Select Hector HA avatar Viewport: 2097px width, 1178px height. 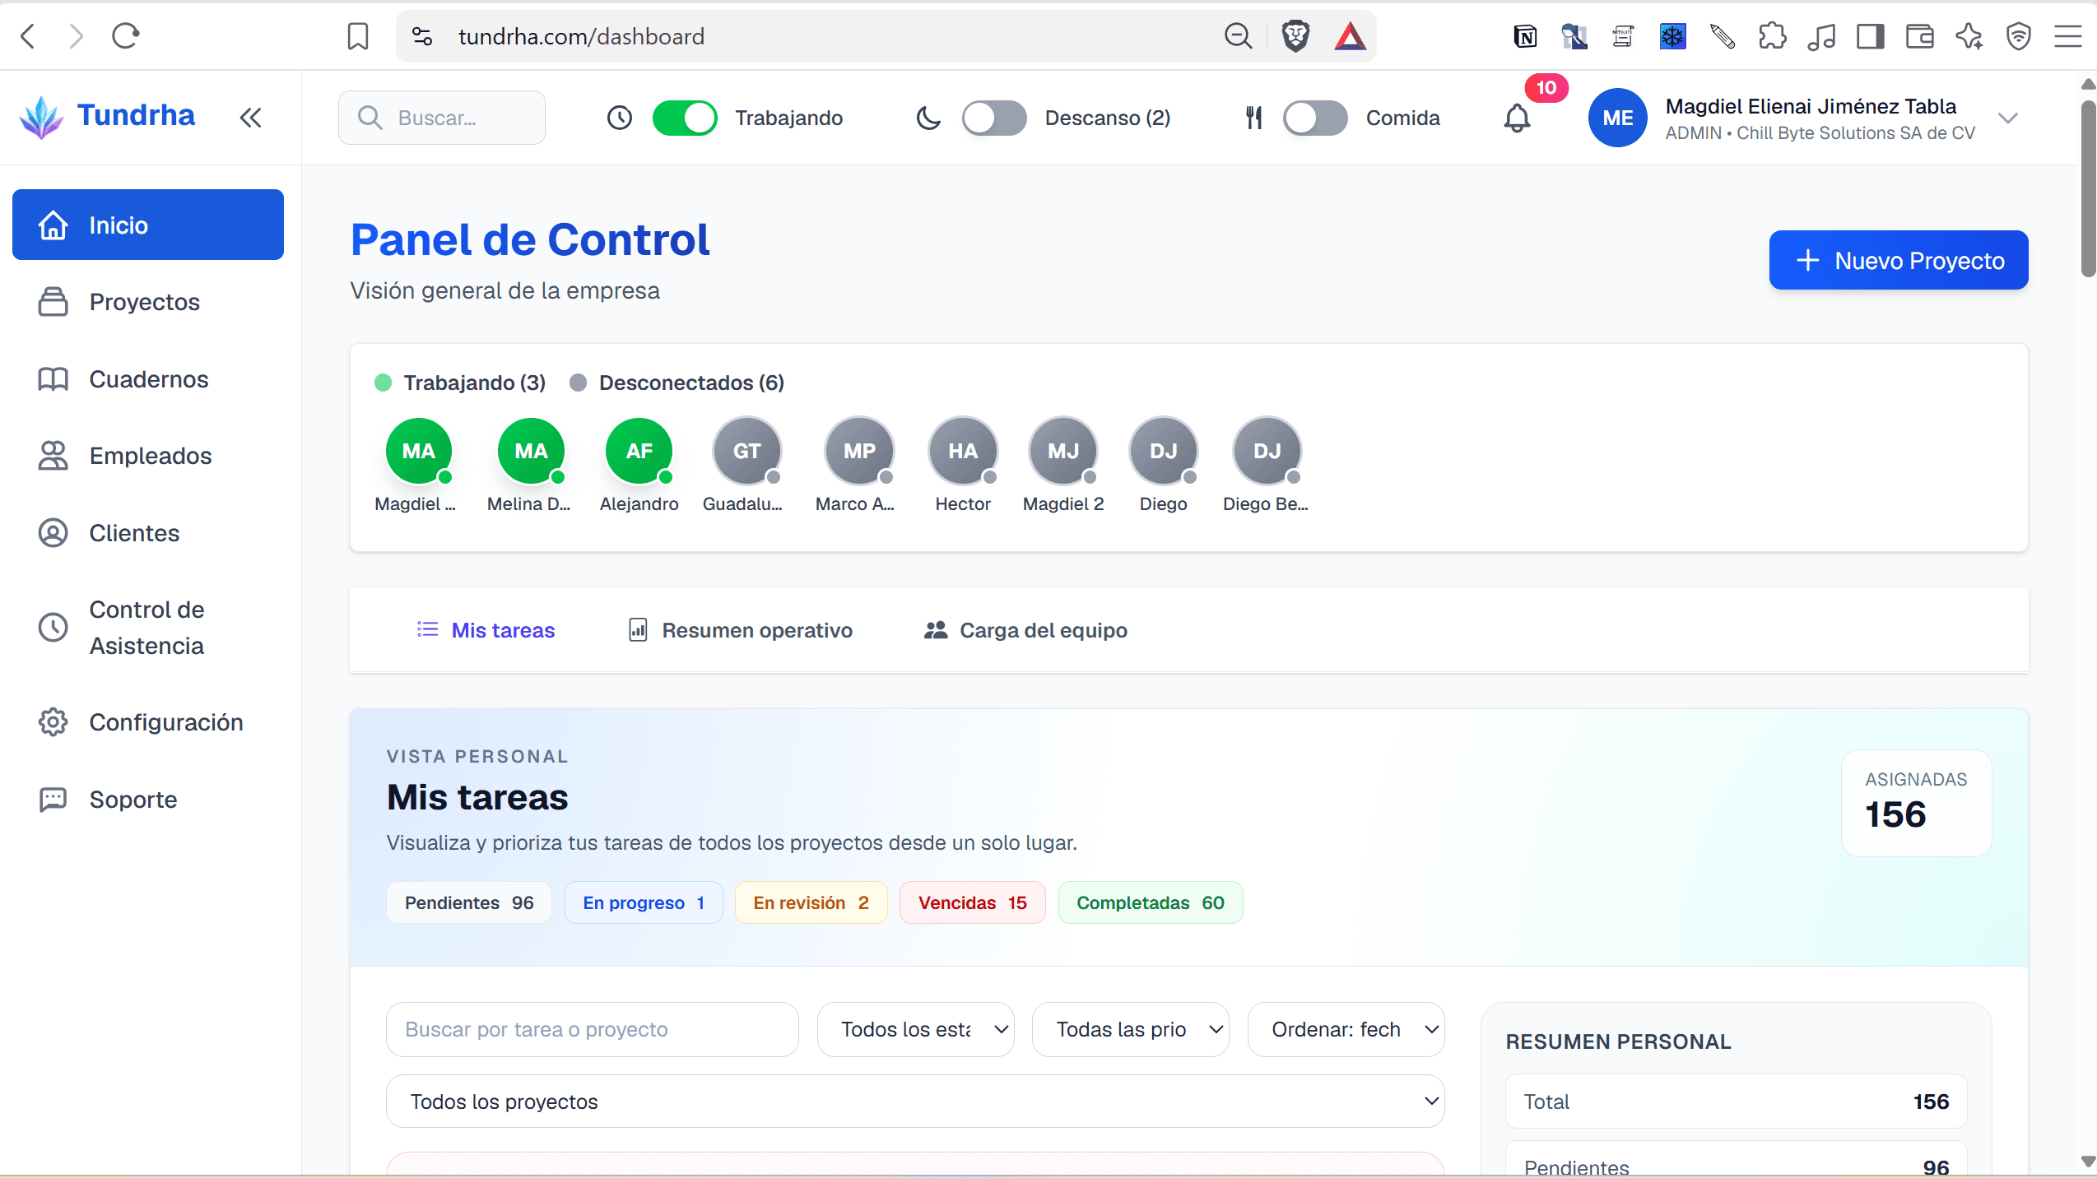(x=962, y=451)
